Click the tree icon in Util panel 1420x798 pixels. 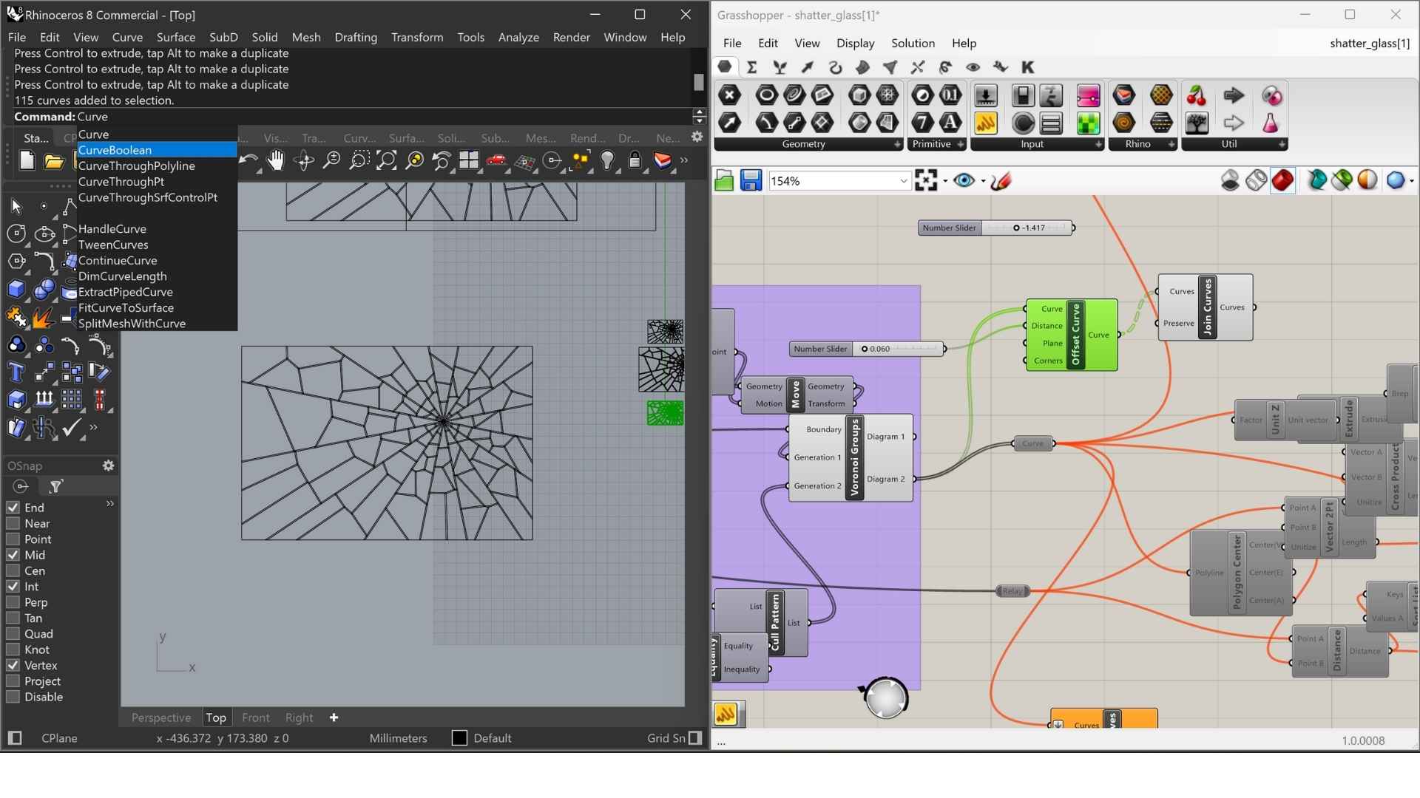[1197, 123]
